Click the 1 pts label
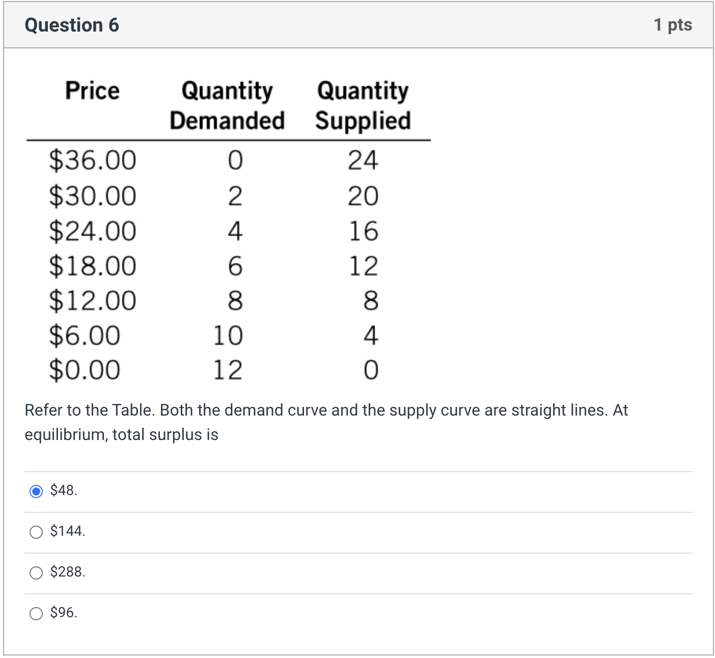This screenshot has height=658, width=715. pyautogui.click(x=673, y=24)
